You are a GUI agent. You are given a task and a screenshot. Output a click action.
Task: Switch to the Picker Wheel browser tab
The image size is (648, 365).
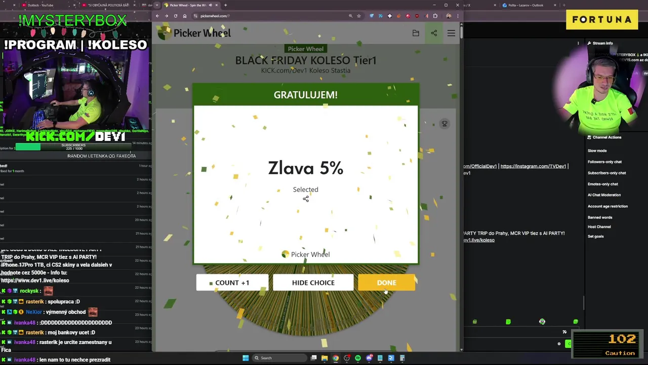click(x=190, y=5)
